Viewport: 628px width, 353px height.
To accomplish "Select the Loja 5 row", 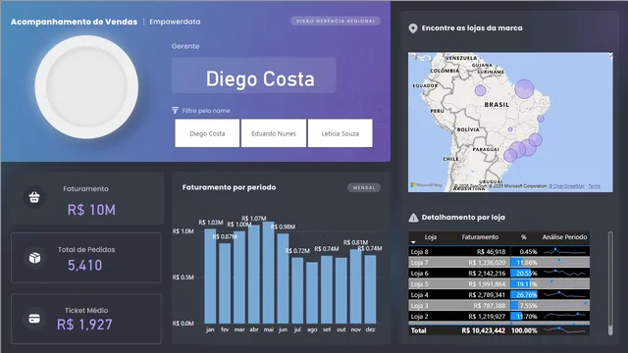I will (499, 284).
